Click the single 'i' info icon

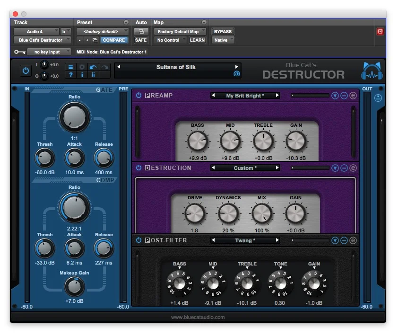pyautogui.click(x=82, y=75)
